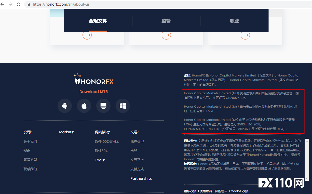312x194 pixels.
Task: Click the Markets: footer heading
Action: coord(66,132)
